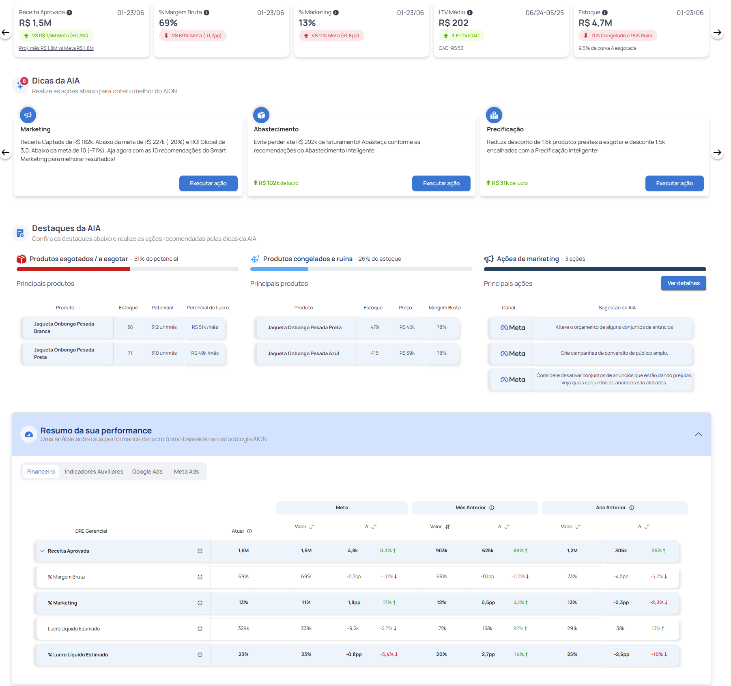
Task: Open the Proj. mês R$ 1,8M link
Action: 56,48
